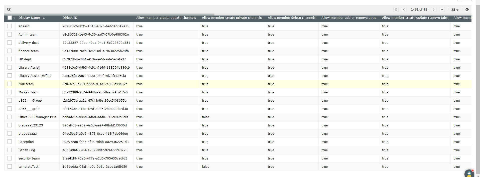
Task: Expand the dropdown arrow beside select-all checkbox
Action: pyautogui.click(x=15, y=18)
